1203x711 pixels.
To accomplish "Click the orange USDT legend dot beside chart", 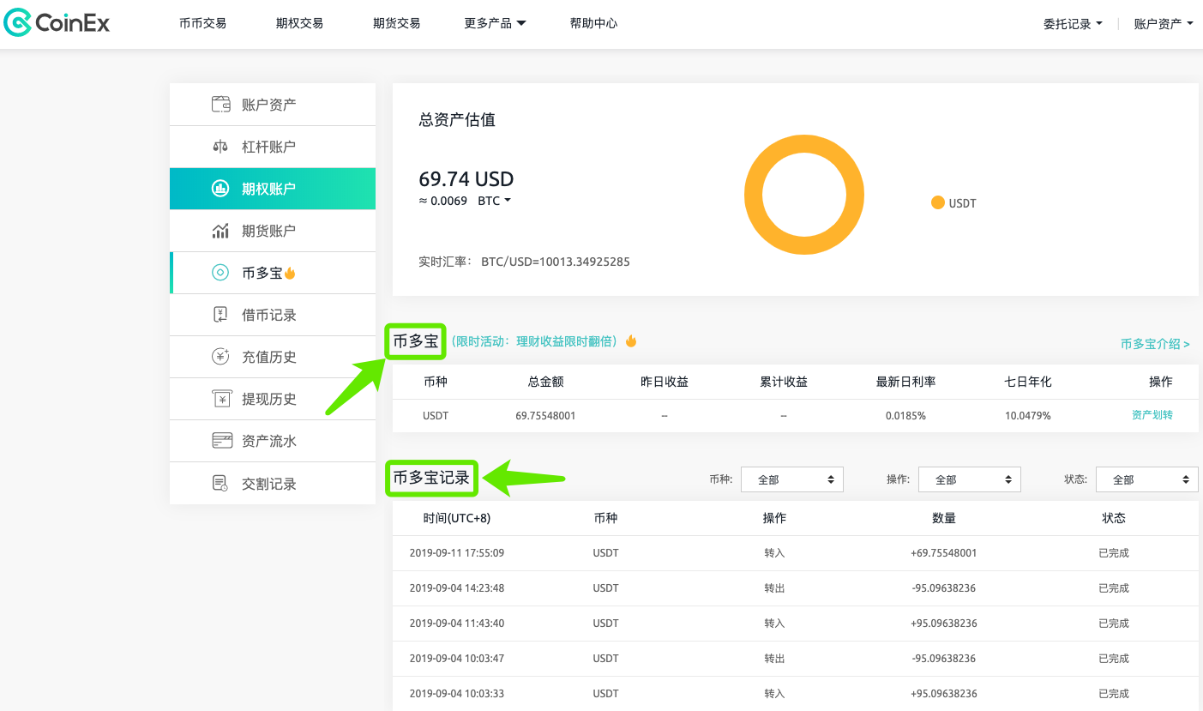I will click(x=937, y=202).
